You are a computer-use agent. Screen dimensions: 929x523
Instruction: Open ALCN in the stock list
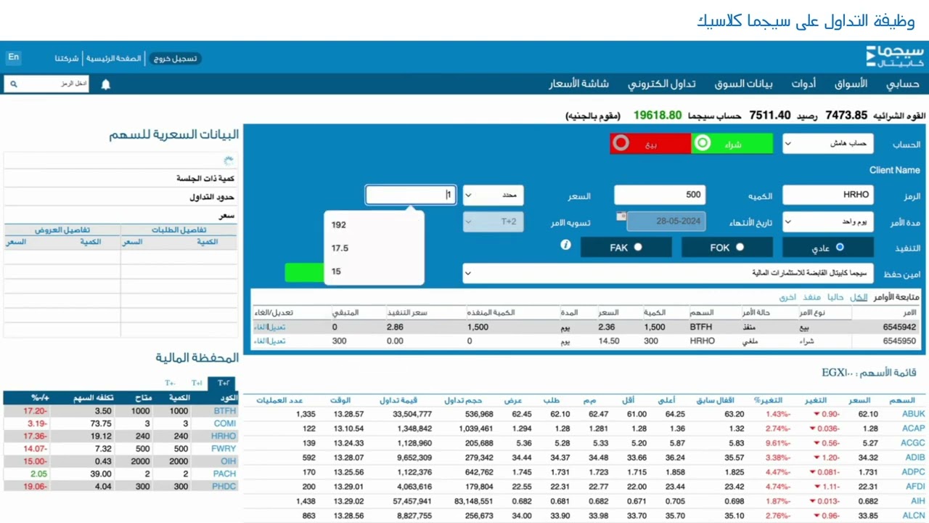pos(914,516)
